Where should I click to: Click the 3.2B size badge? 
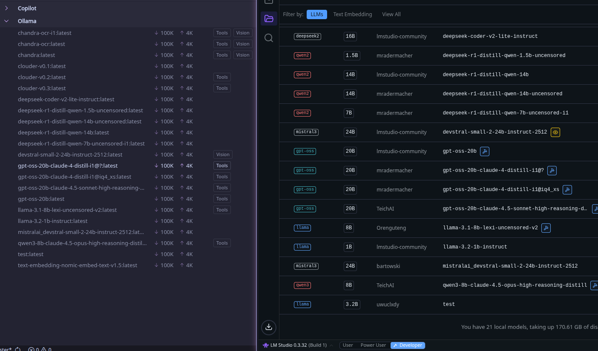[352, 305]
